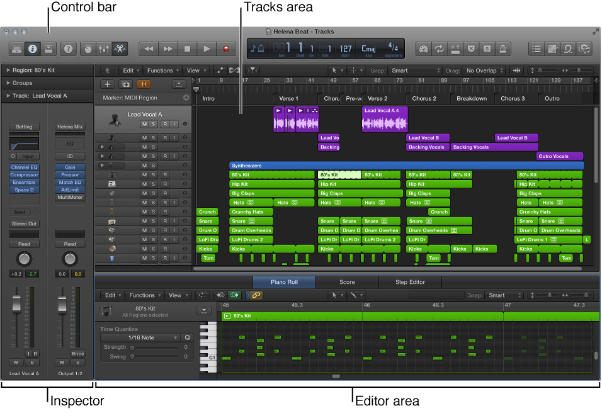602x413 pixels.
Task: Open the Loop Browser icon top right
Action: (x=569, y=48)
